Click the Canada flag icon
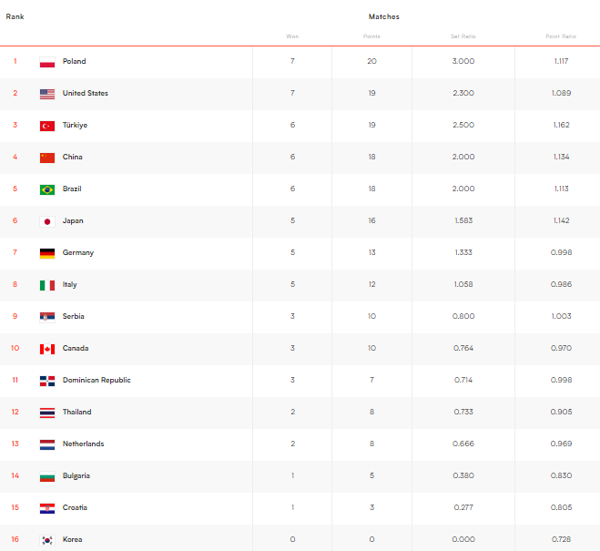 tap(47, 349)
